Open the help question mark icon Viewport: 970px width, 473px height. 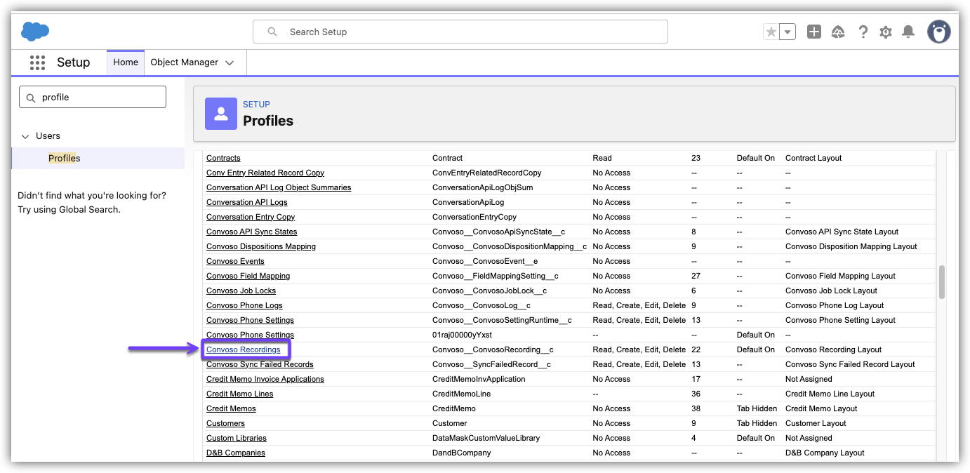click(x=863, y=32)
